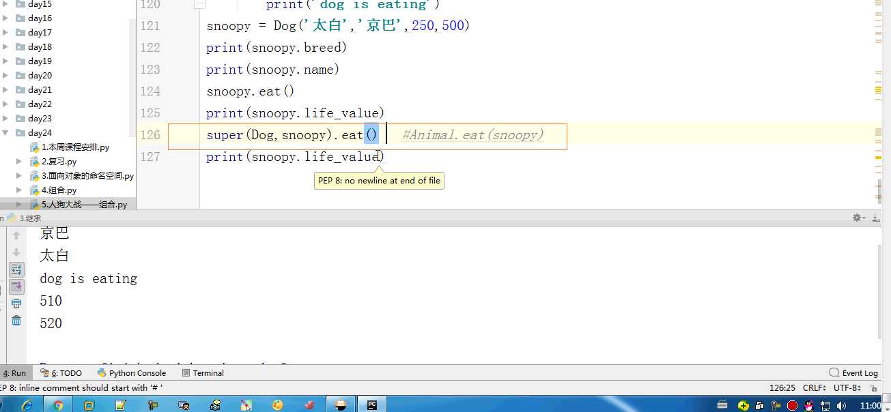Collapse the day24 folder
This screenshot has width=891, height=412.
coord(6,133)
